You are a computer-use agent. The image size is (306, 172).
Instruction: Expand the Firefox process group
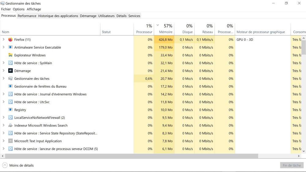3,39
